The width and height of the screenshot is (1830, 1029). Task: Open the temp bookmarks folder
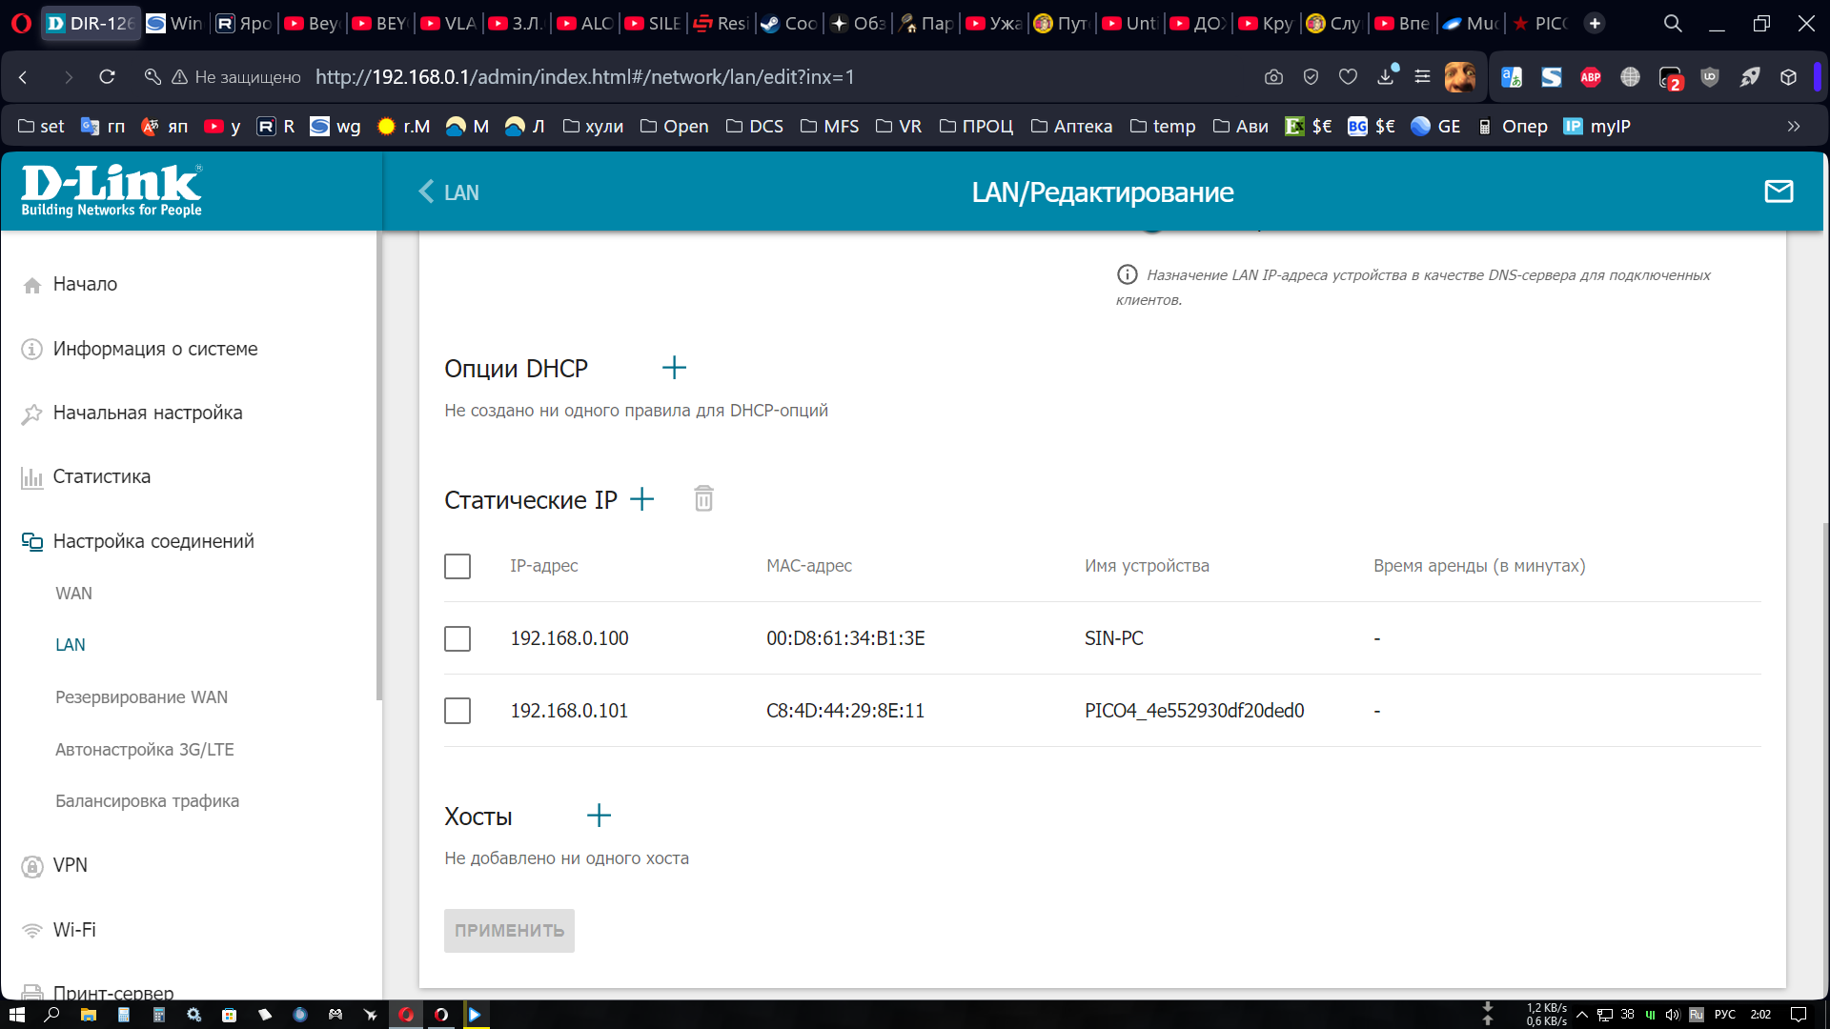tap(1162, 126)
